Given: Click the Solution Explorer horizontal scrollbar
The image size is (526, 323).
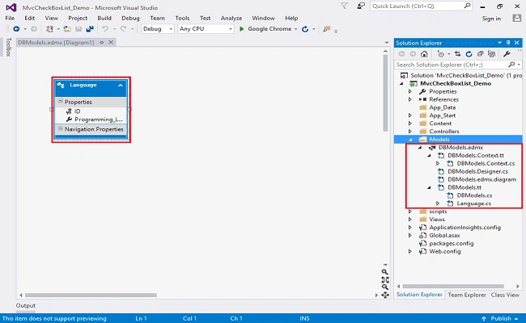Looking at the screenshot, I should [x=453, y=286].
